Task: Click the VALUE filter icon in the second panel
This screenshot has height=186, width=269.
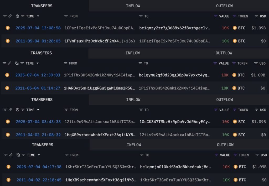Action: (215, 63)
